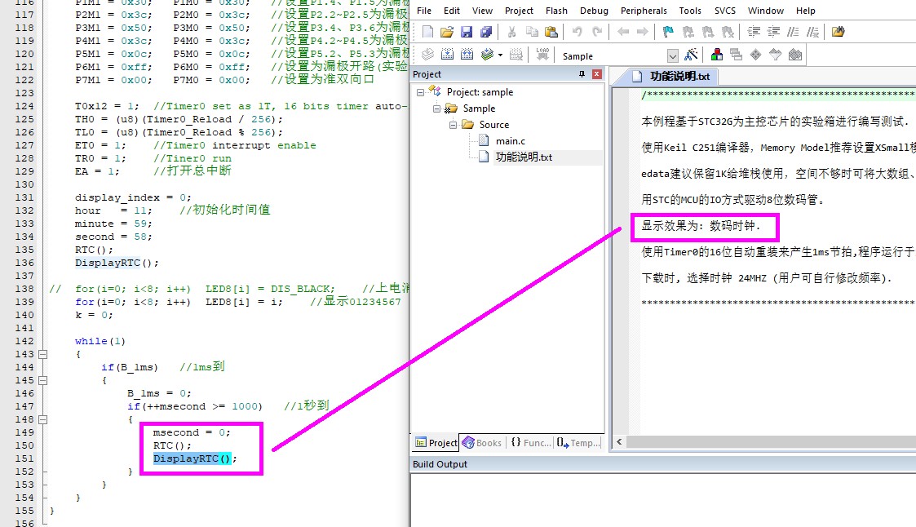Close the Project panel with red X
This screenshot has width=916, height=527.
tap(596, 74)
